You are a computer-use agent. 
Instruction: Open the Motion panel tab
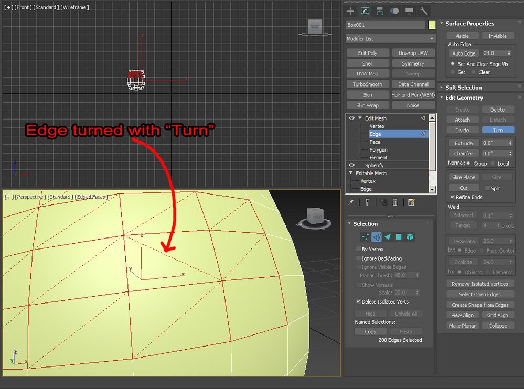point(394,11)
